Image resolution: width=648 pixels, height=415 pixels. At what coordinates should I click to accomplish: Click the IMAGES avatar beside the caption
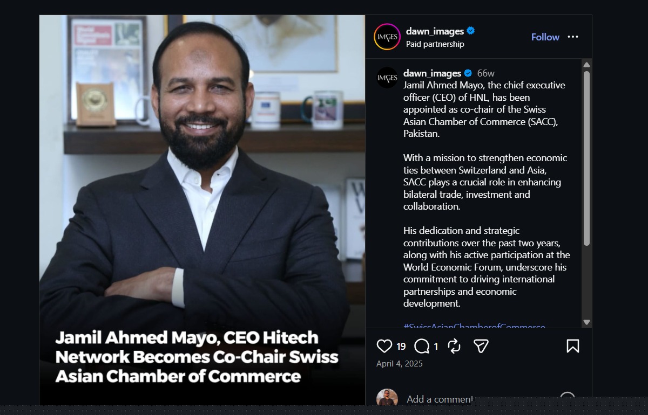[387, 78]
